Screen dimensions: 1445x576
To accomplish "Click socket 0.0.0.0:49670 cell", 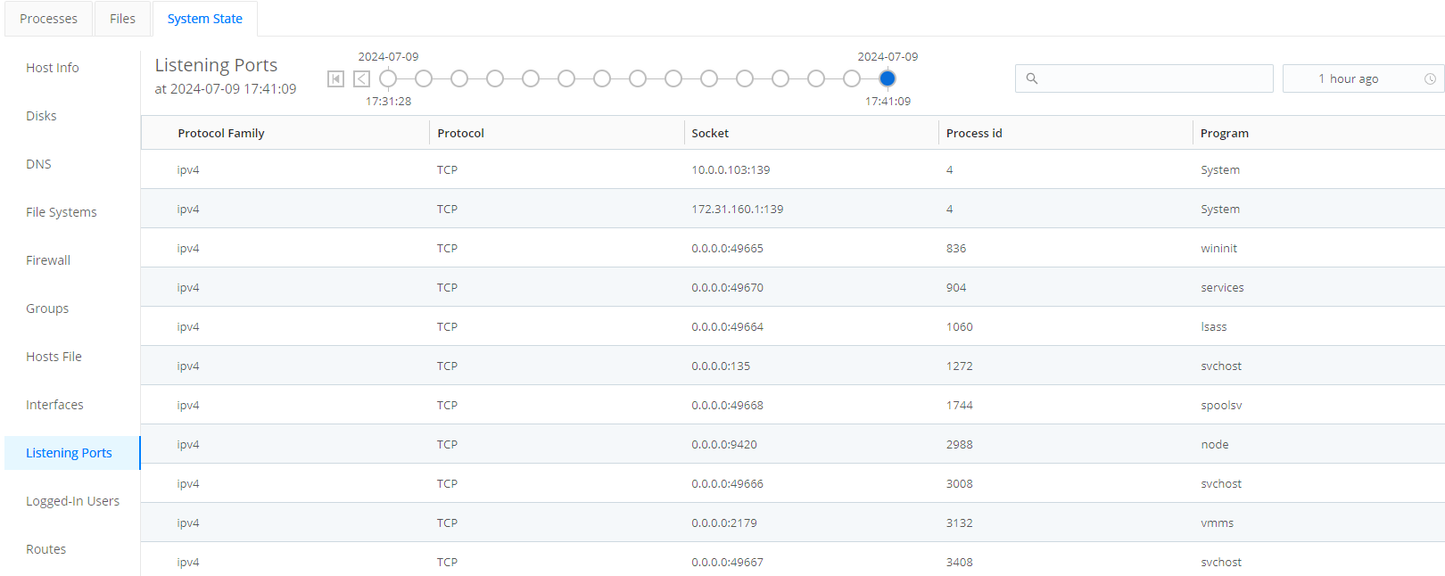I will tap(727, 287).
